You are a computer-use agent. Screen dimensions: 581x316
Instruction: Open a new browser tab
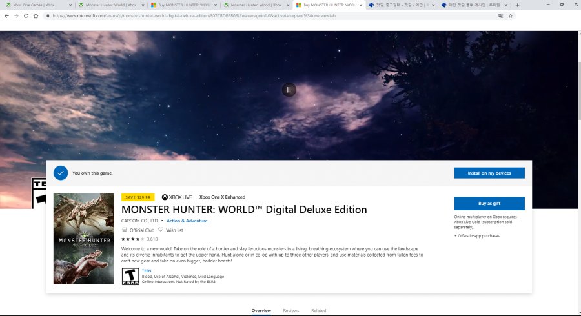click(x=517, y=5)
